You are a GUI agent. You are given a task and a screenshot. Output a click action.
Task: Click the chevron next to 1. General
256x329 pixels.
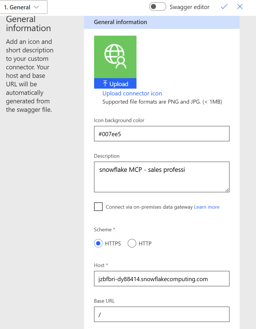point(36,7)
